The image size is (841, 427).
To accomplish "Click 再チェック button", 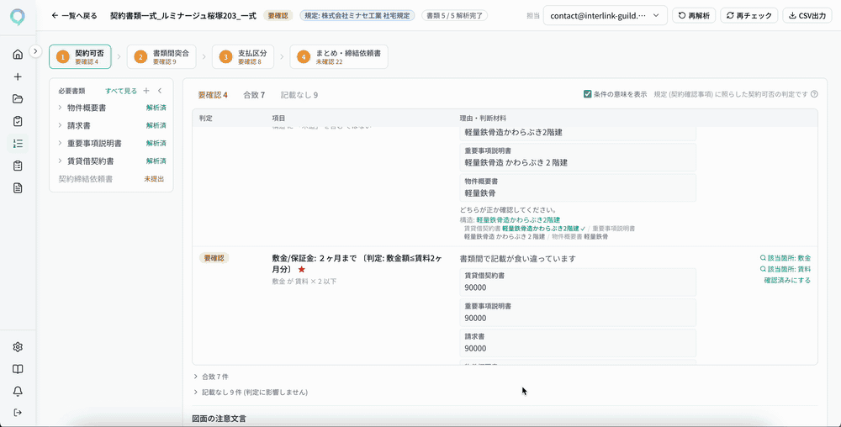I will 748,15.
